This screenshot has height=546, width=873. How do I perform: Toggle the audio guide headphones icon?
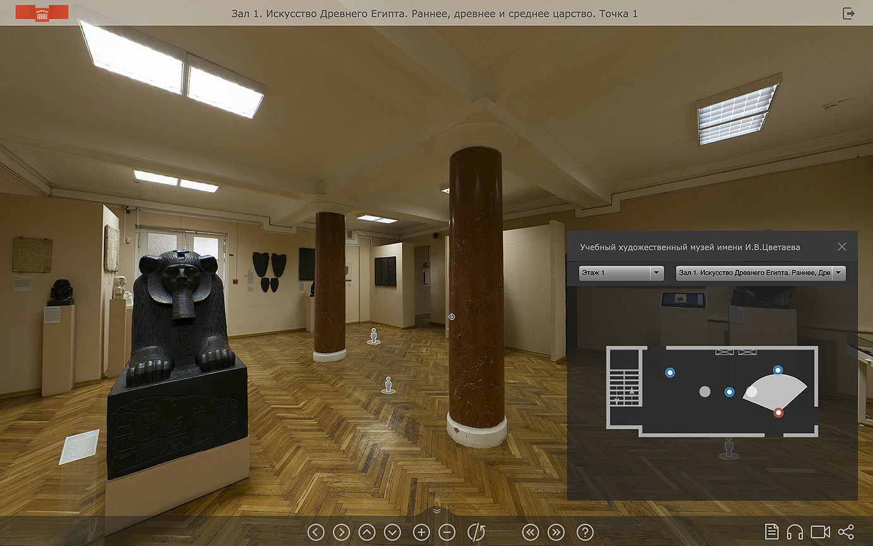795,532
